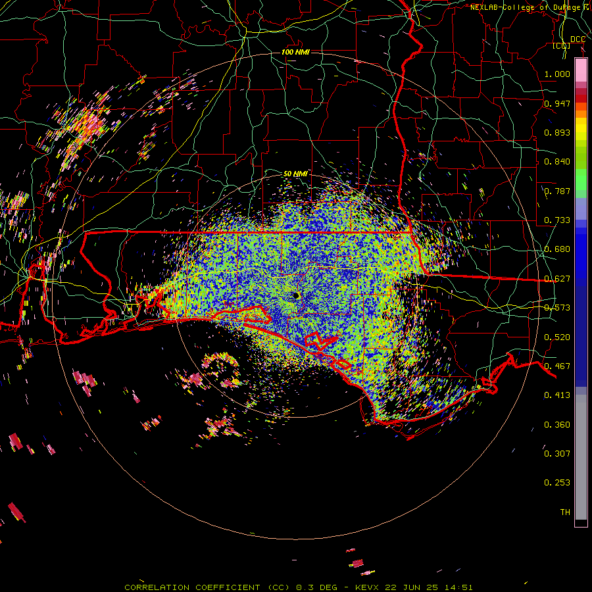Click the bright green swatch above 0.787
This screenshot has height=592, width=592.
point(581,180)
